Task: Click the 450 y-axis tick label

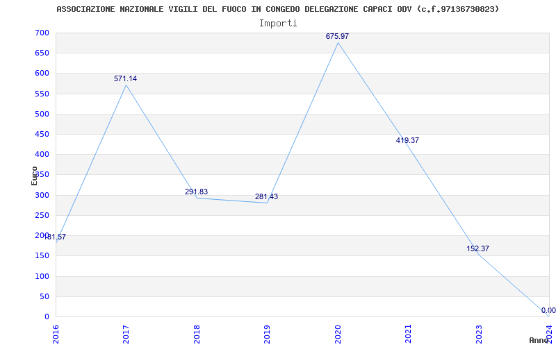Action: point(42,134)
